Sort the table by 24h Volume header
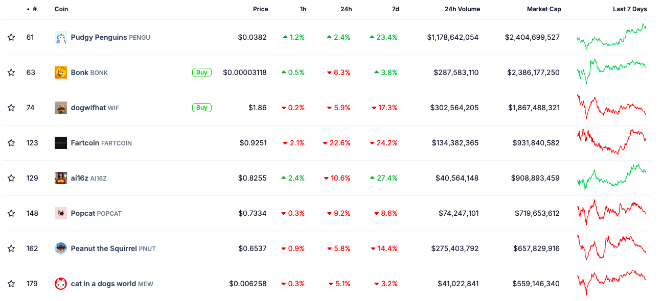The height and width of the screenshot is (301, 663). pos(462,9)
